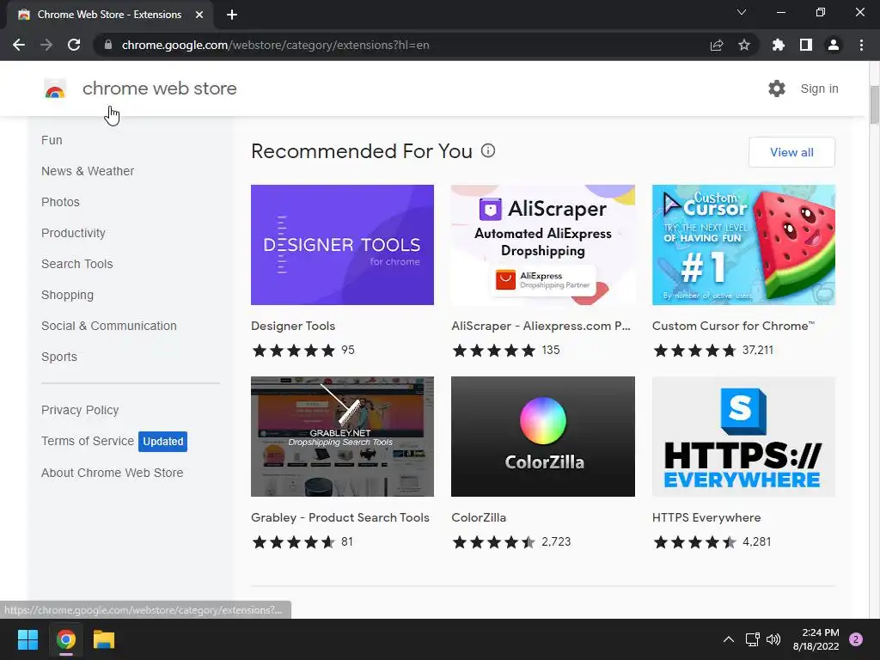Open Designer Tools extension thumbnail
This screenshot has height=660, width=880.
pos(342,245)
